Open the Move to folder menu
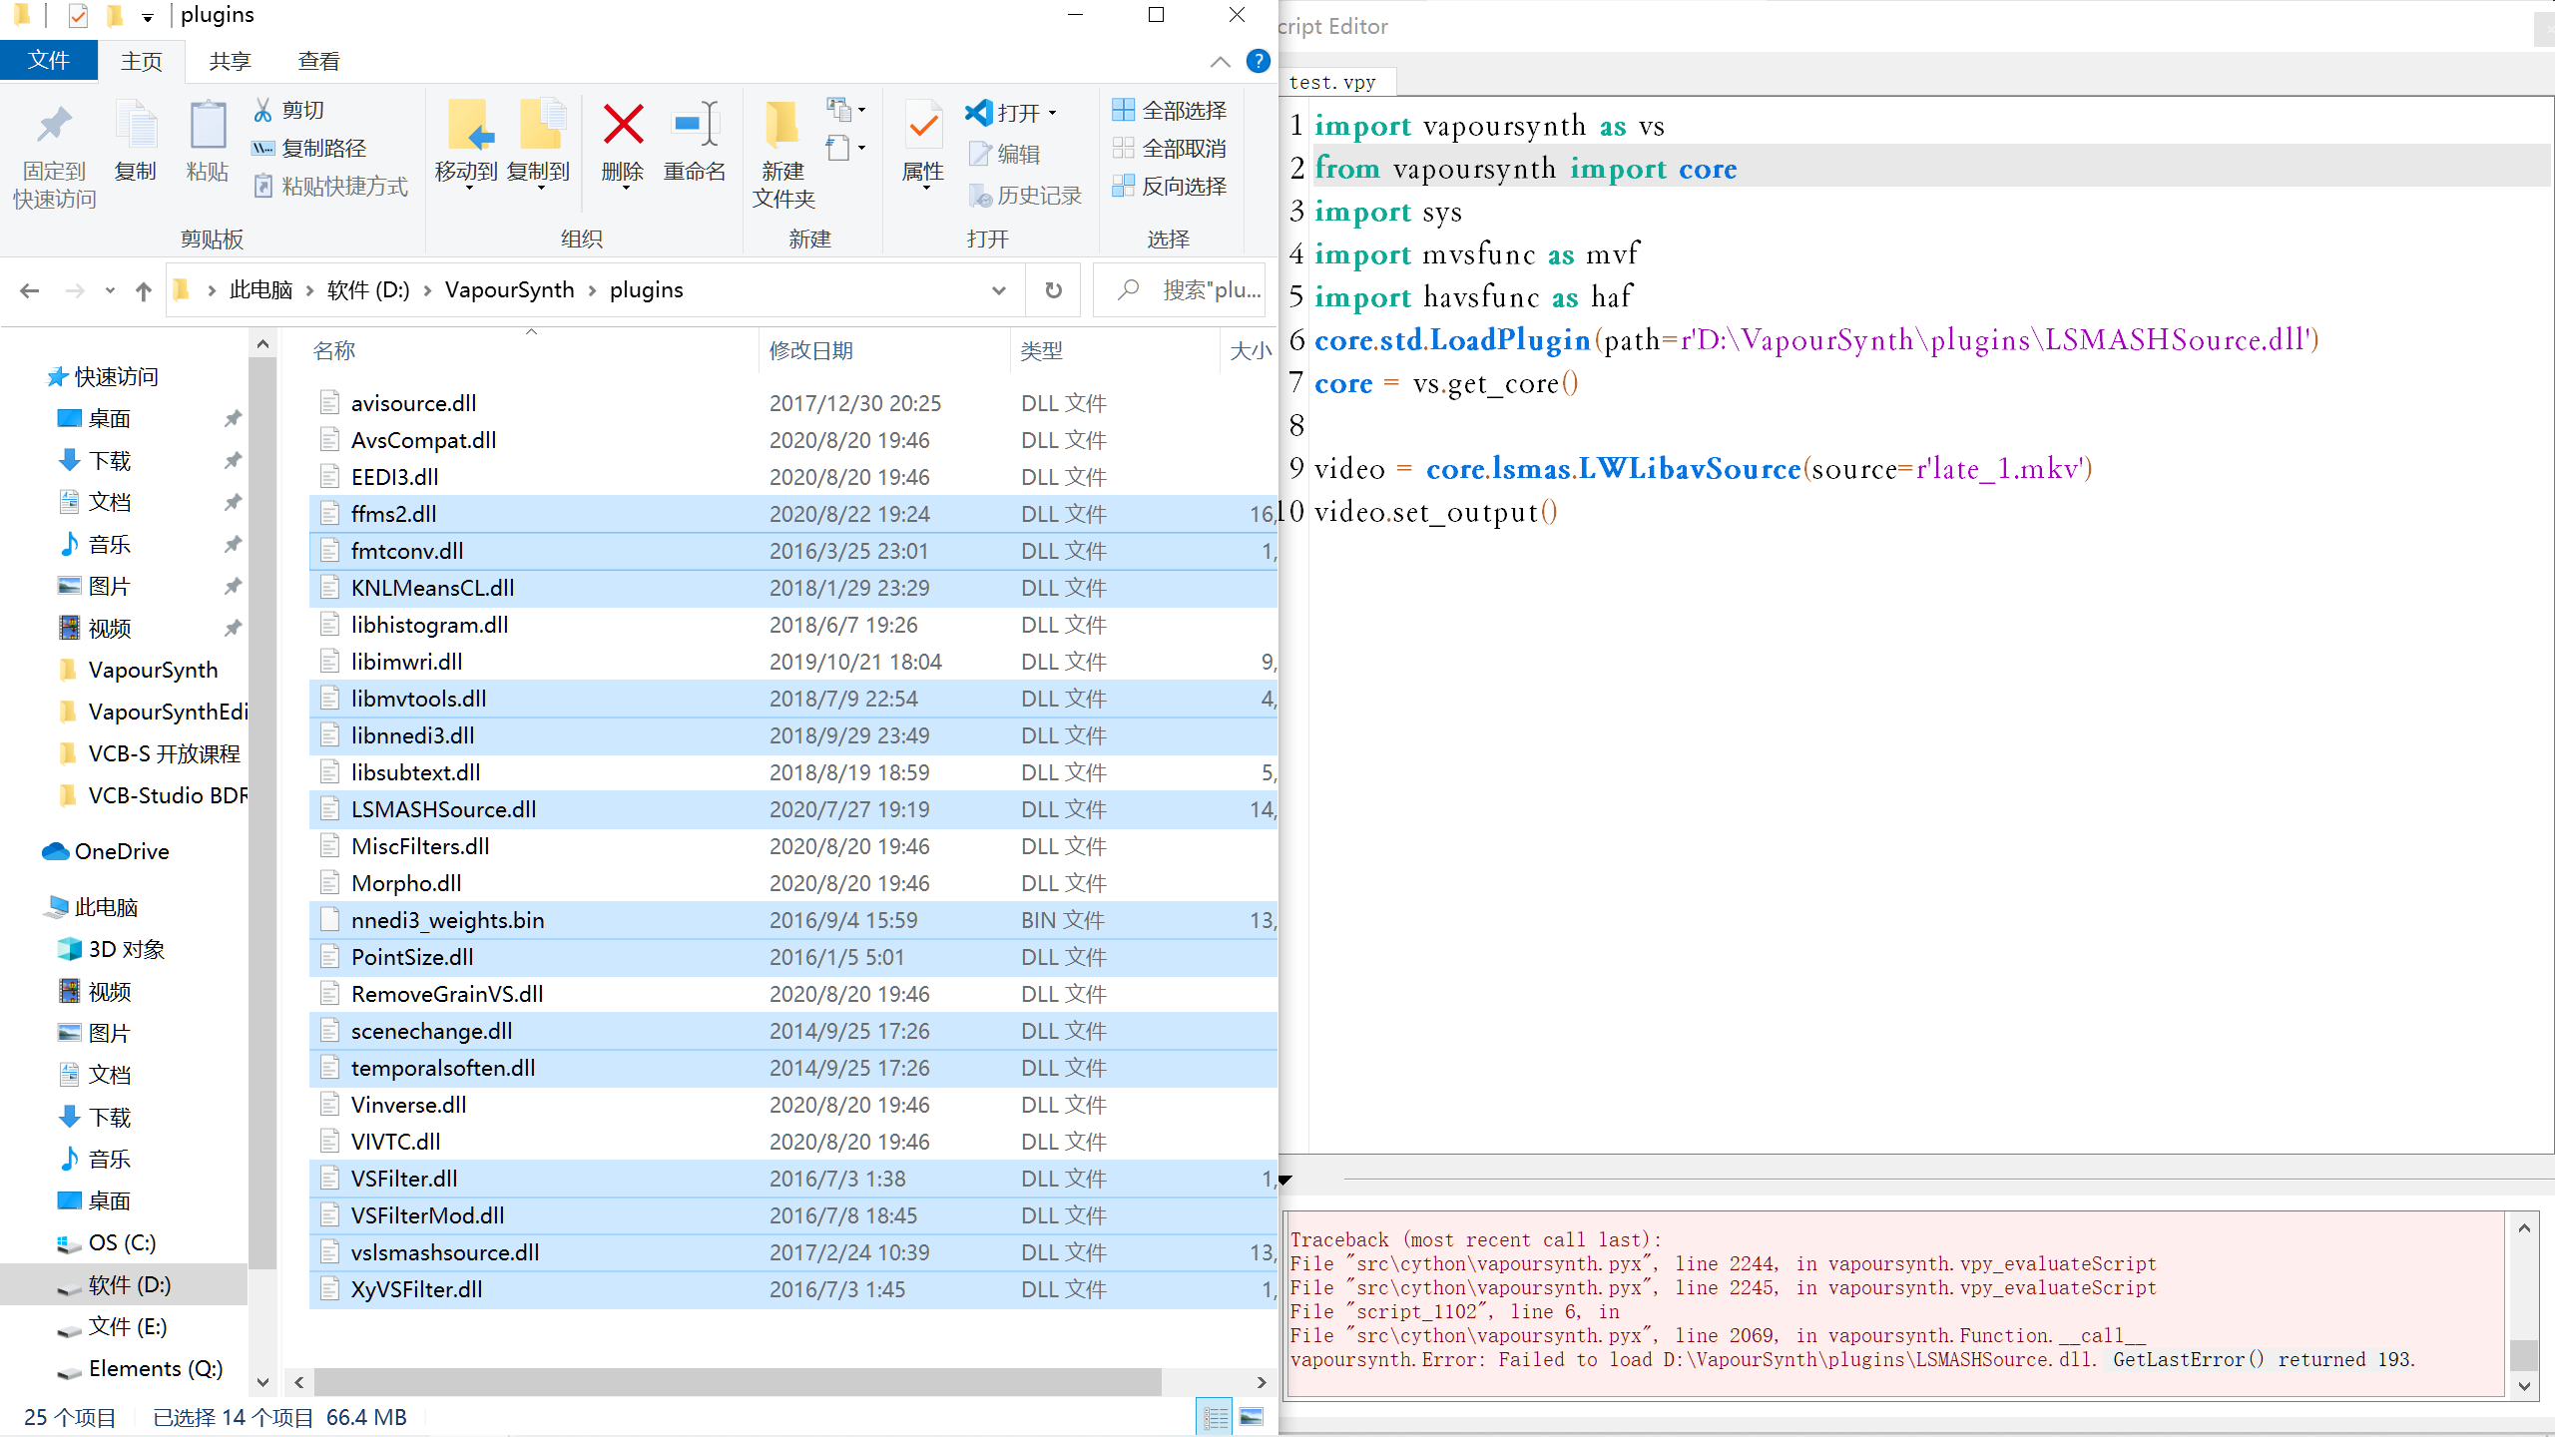 (467, 144)
